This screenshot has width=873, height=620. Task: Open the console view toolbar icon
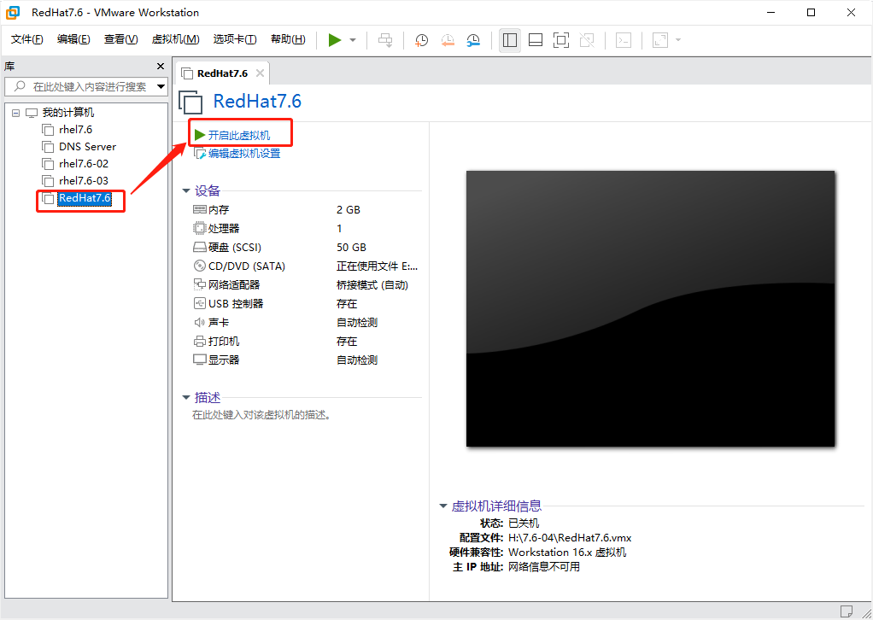(624, 40)
